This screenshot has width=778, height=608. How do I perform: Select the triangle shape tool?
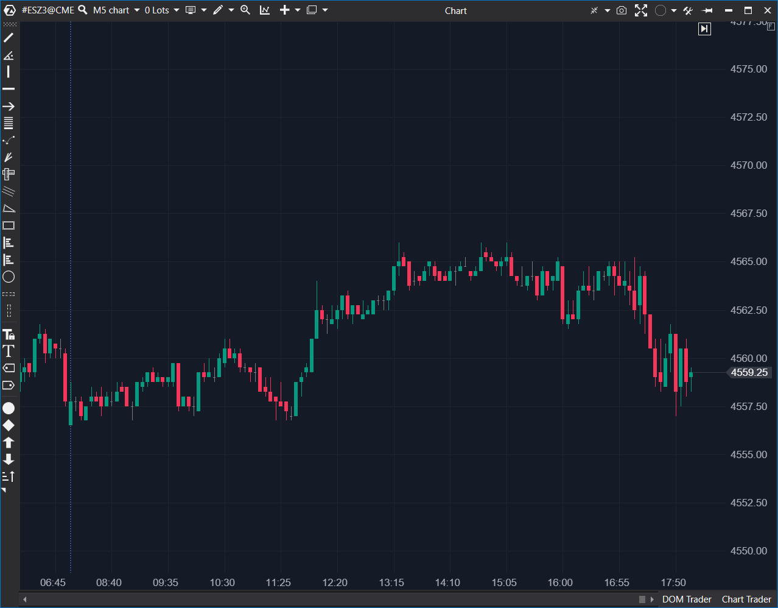9,208
